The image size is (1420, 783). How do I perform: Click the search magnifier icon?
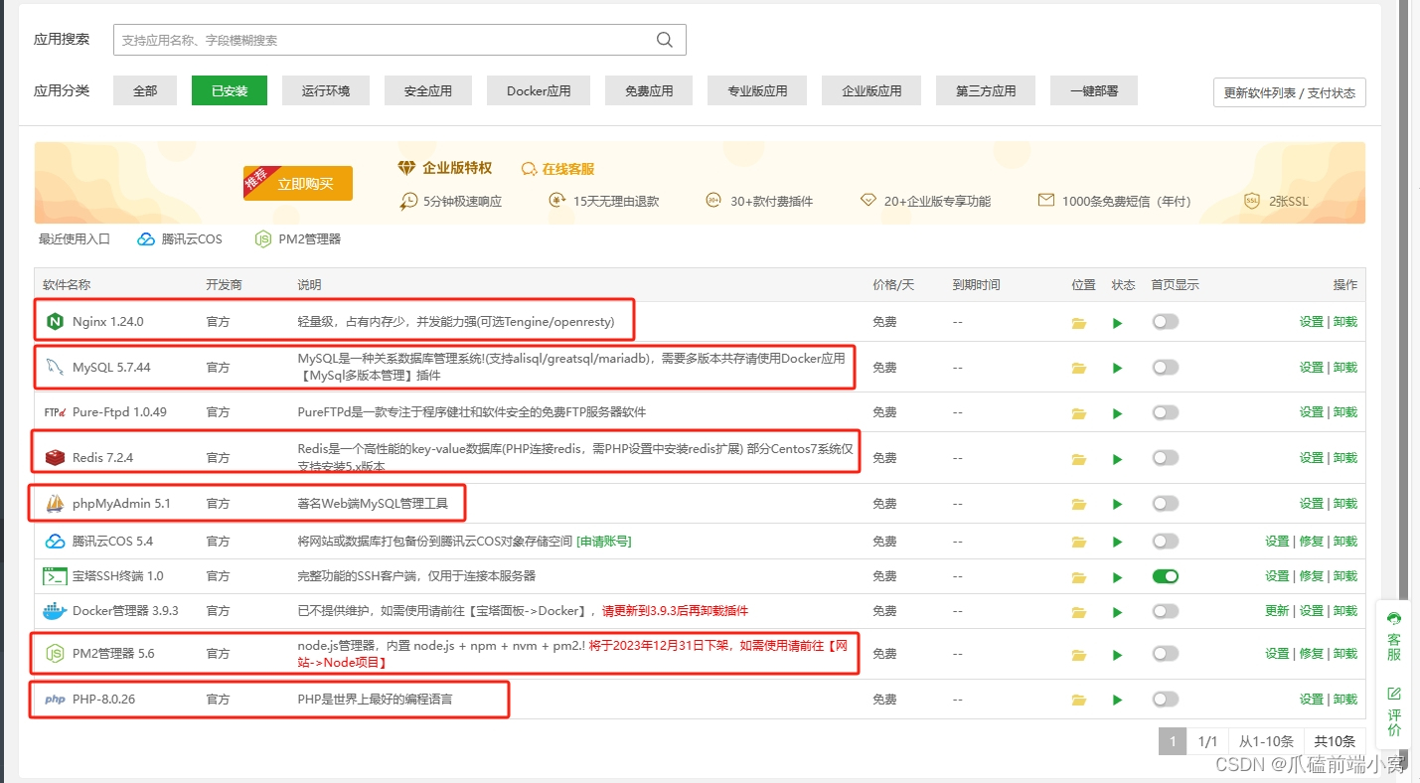(x=665, y=40)
